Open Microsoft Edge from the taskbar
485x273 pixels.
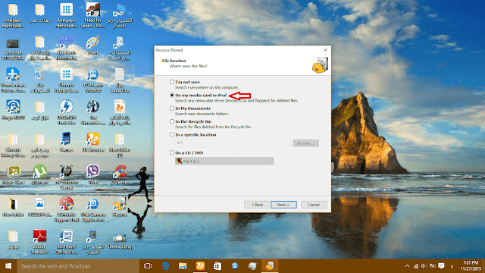click(166, 266)
